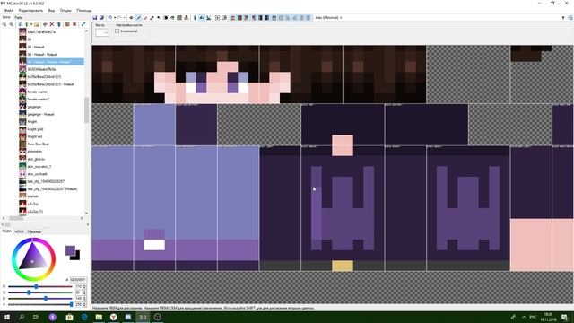Viewport: 574px width, 323px height.
Task: Click the foreground purple color swatch
Action: click(x=70, y=250)
